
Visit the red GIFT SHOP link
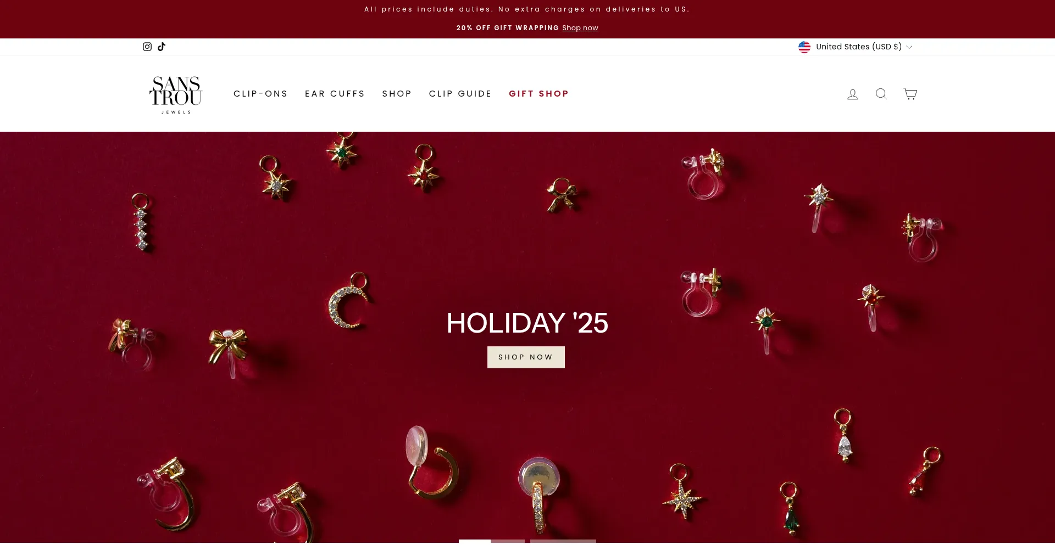click(x=538, y=94)
